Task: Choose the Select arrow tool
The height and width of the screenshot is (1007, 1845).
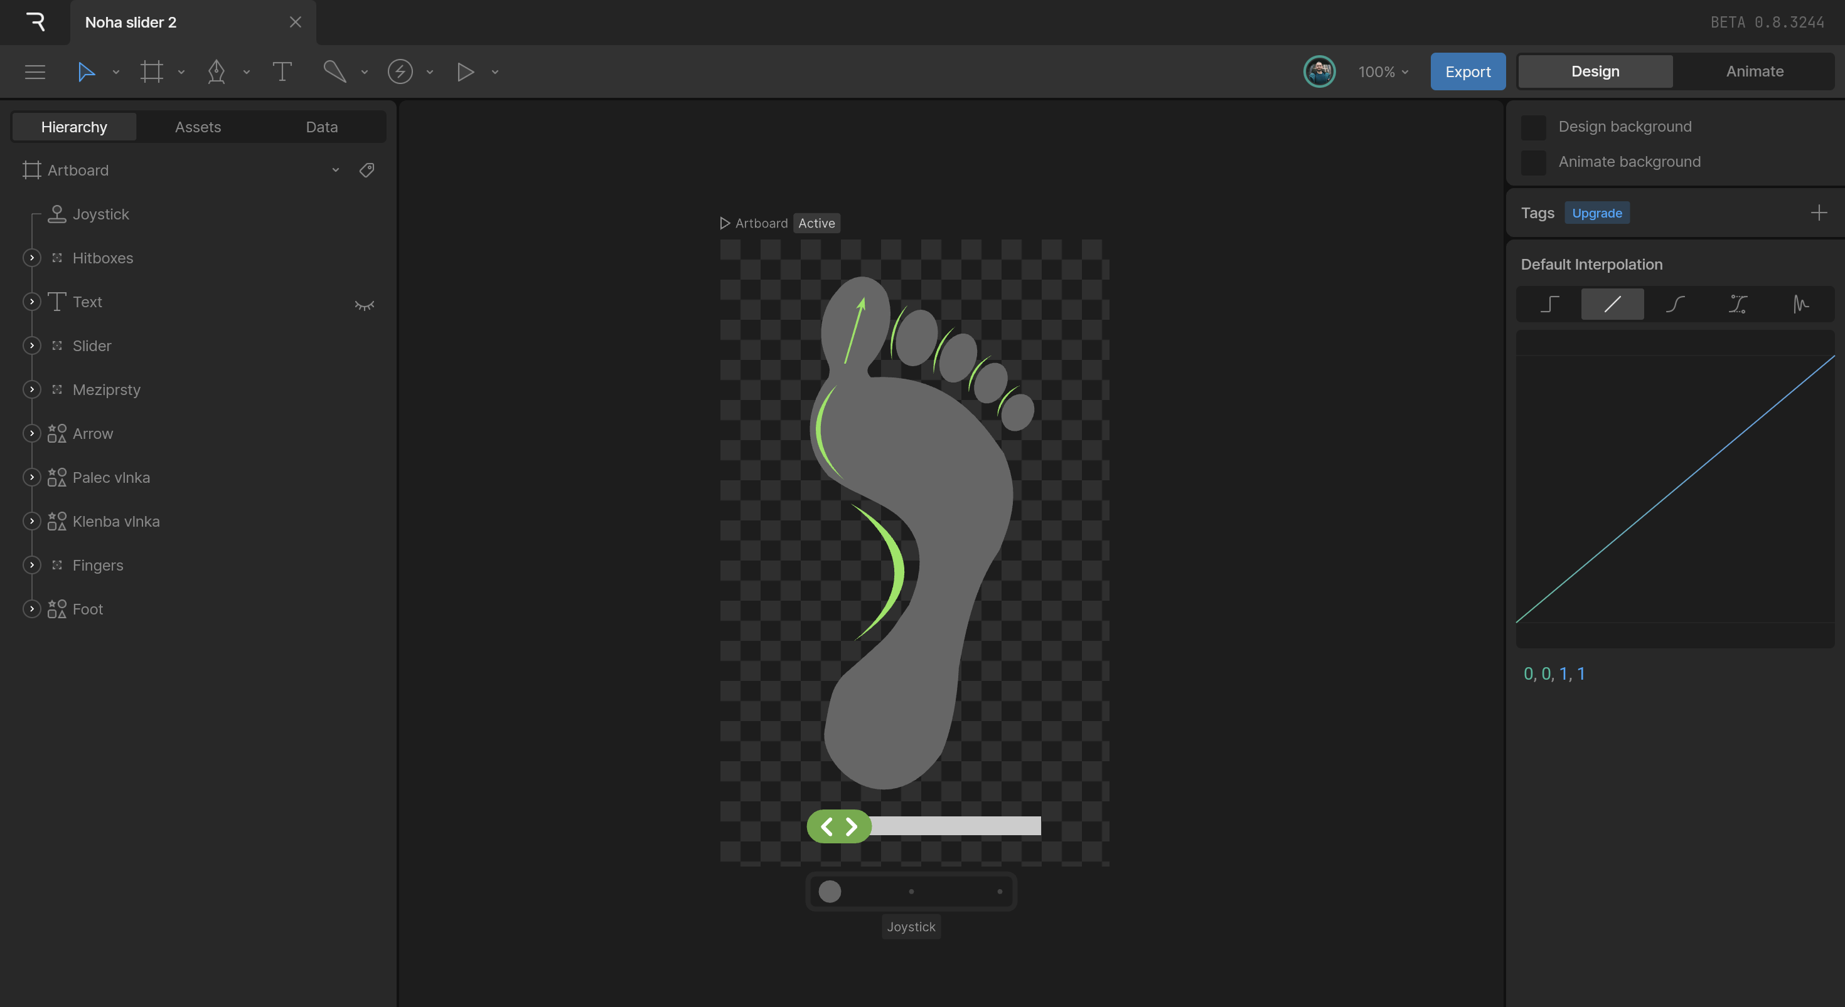Action: (x=86, y=71)
